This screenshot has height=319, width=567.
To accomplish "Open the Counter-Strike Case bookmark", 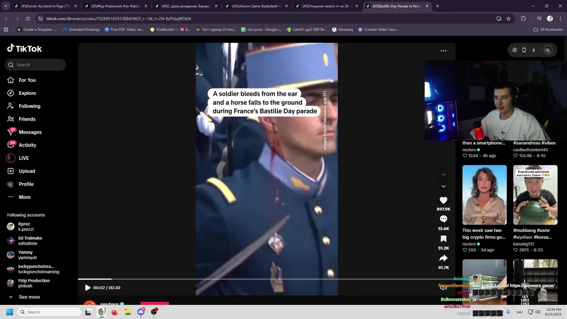I will pos(378,30).
